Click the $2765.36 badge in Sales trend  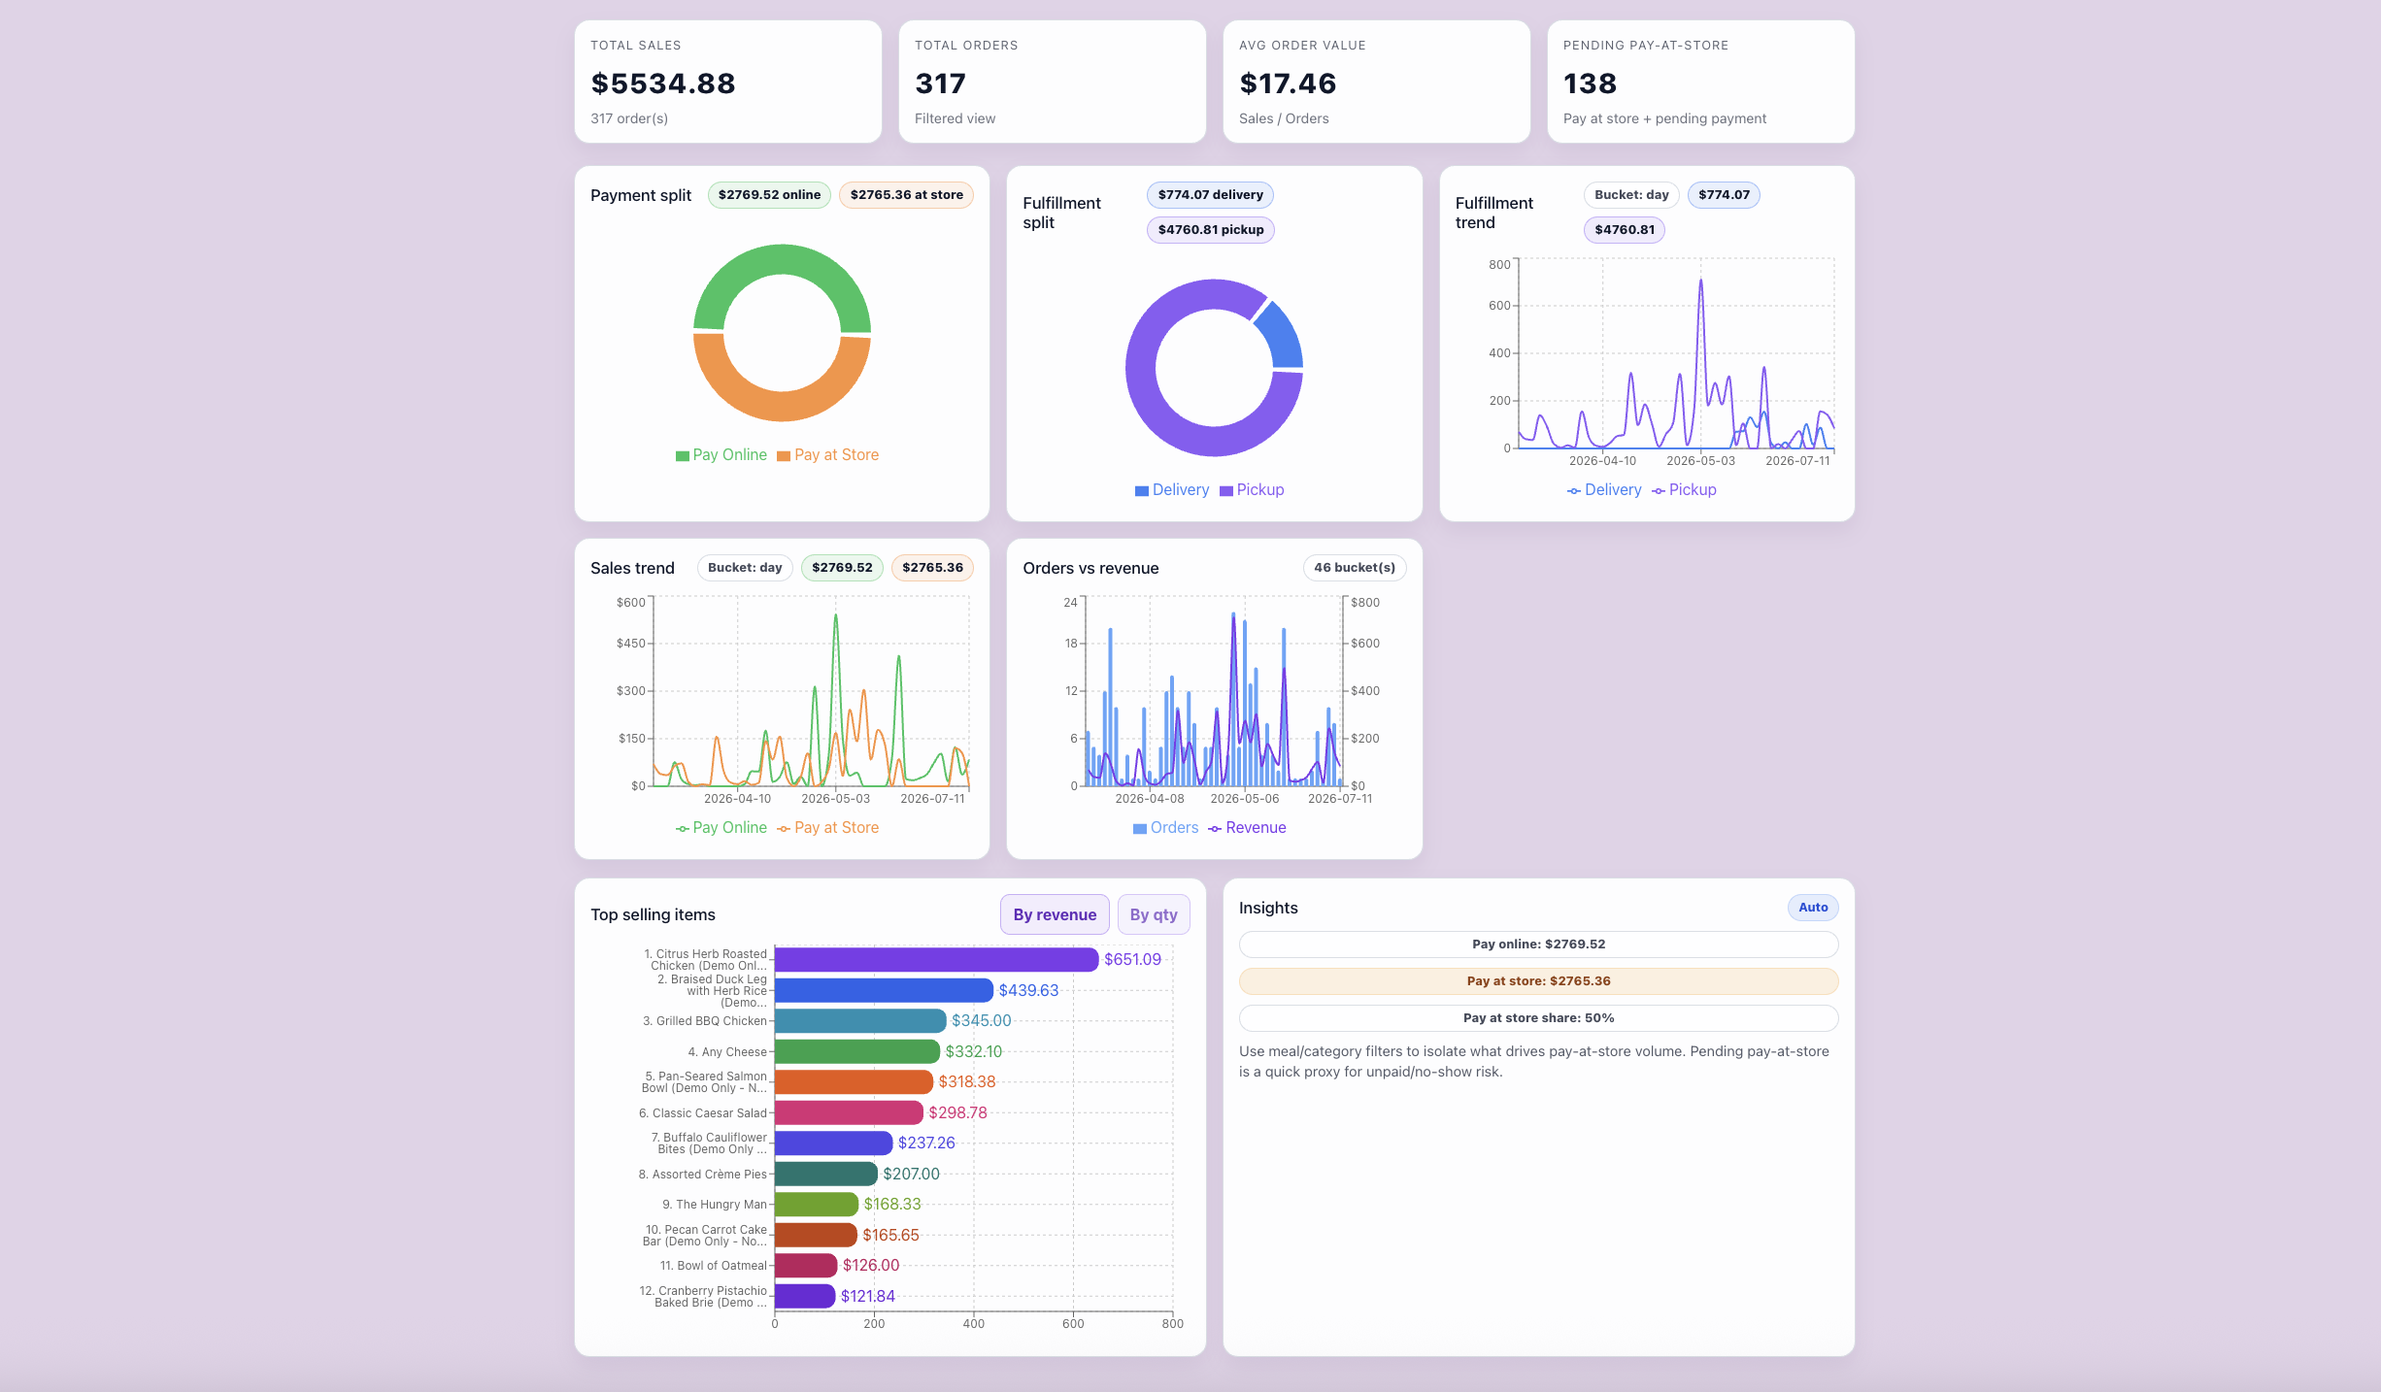pos(932,567)
